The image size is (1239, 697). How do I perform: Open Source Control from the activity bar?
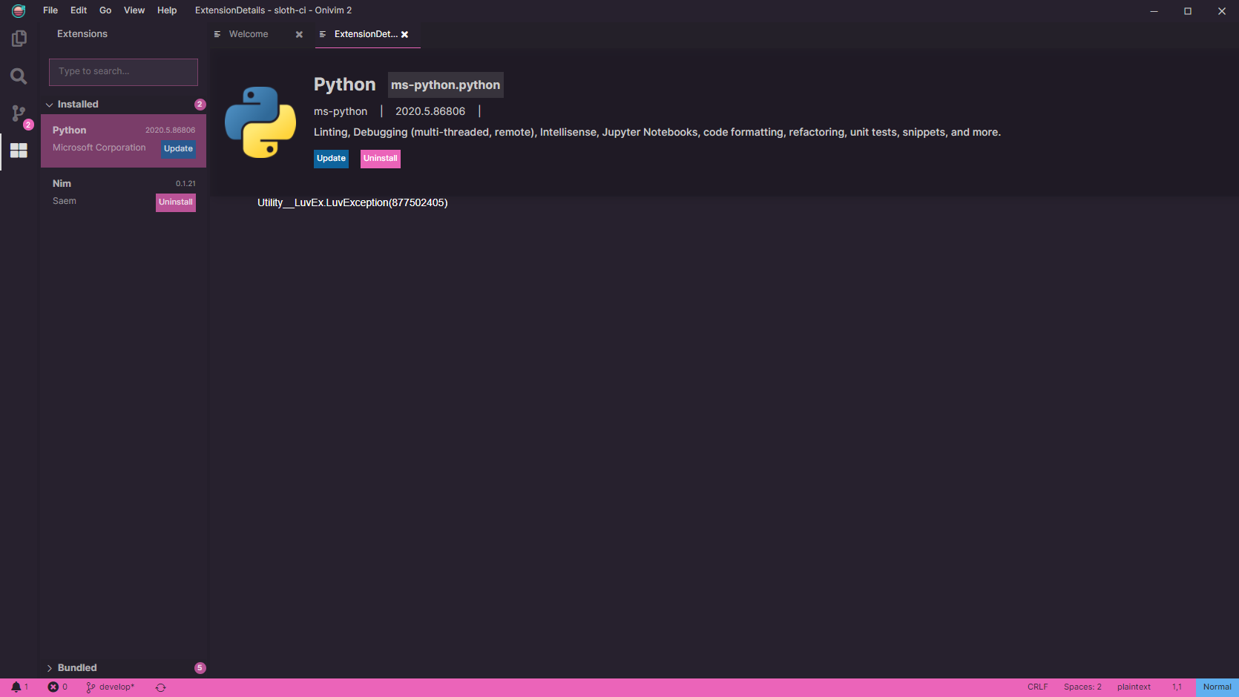[x=19, y=113]
